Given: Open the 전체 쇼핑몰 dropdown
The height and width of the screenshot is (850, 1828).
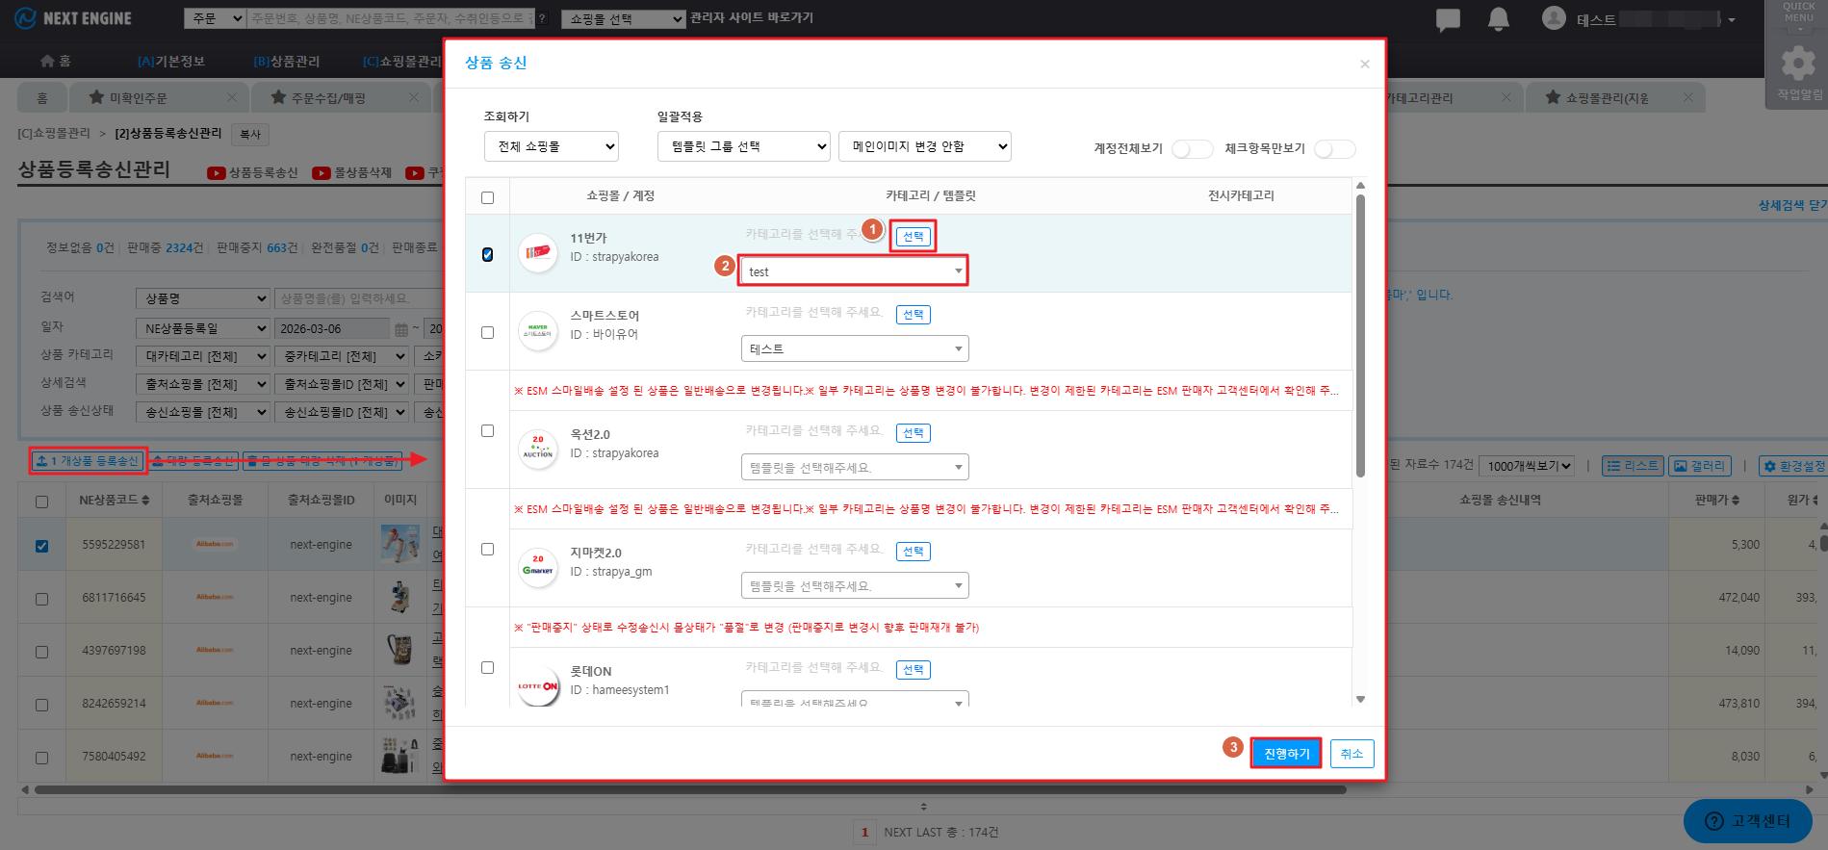Looking at the screenshot, I should tap(551, 146).
